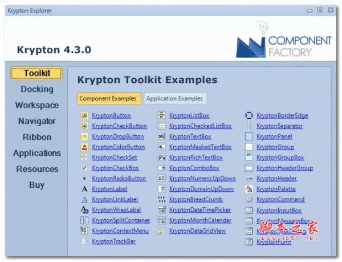Click the KryptonDomainUpDown icon

click(162, 189)
